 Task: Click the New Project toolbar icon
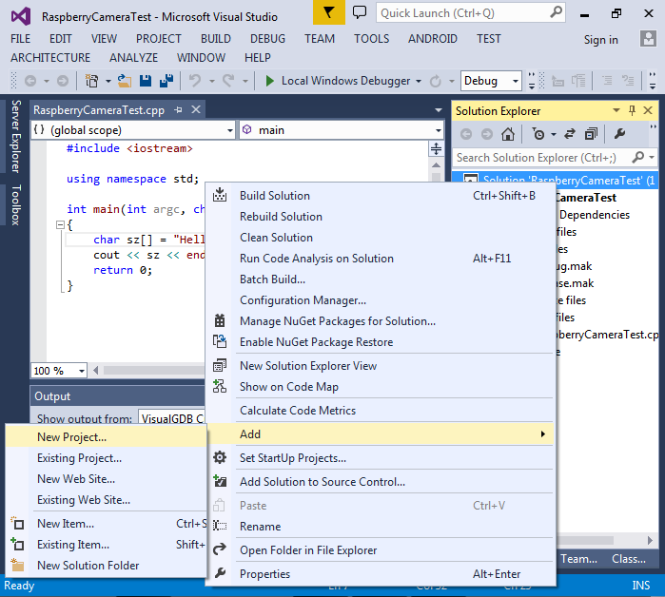[x=91, y=81]
